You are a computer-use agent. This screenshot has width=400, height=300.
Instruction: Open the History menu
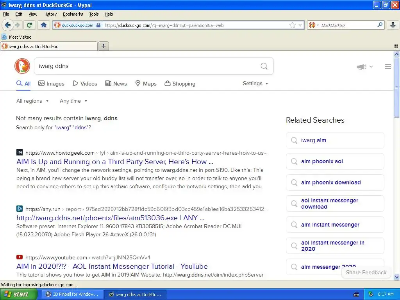click(x=50, y=14)
